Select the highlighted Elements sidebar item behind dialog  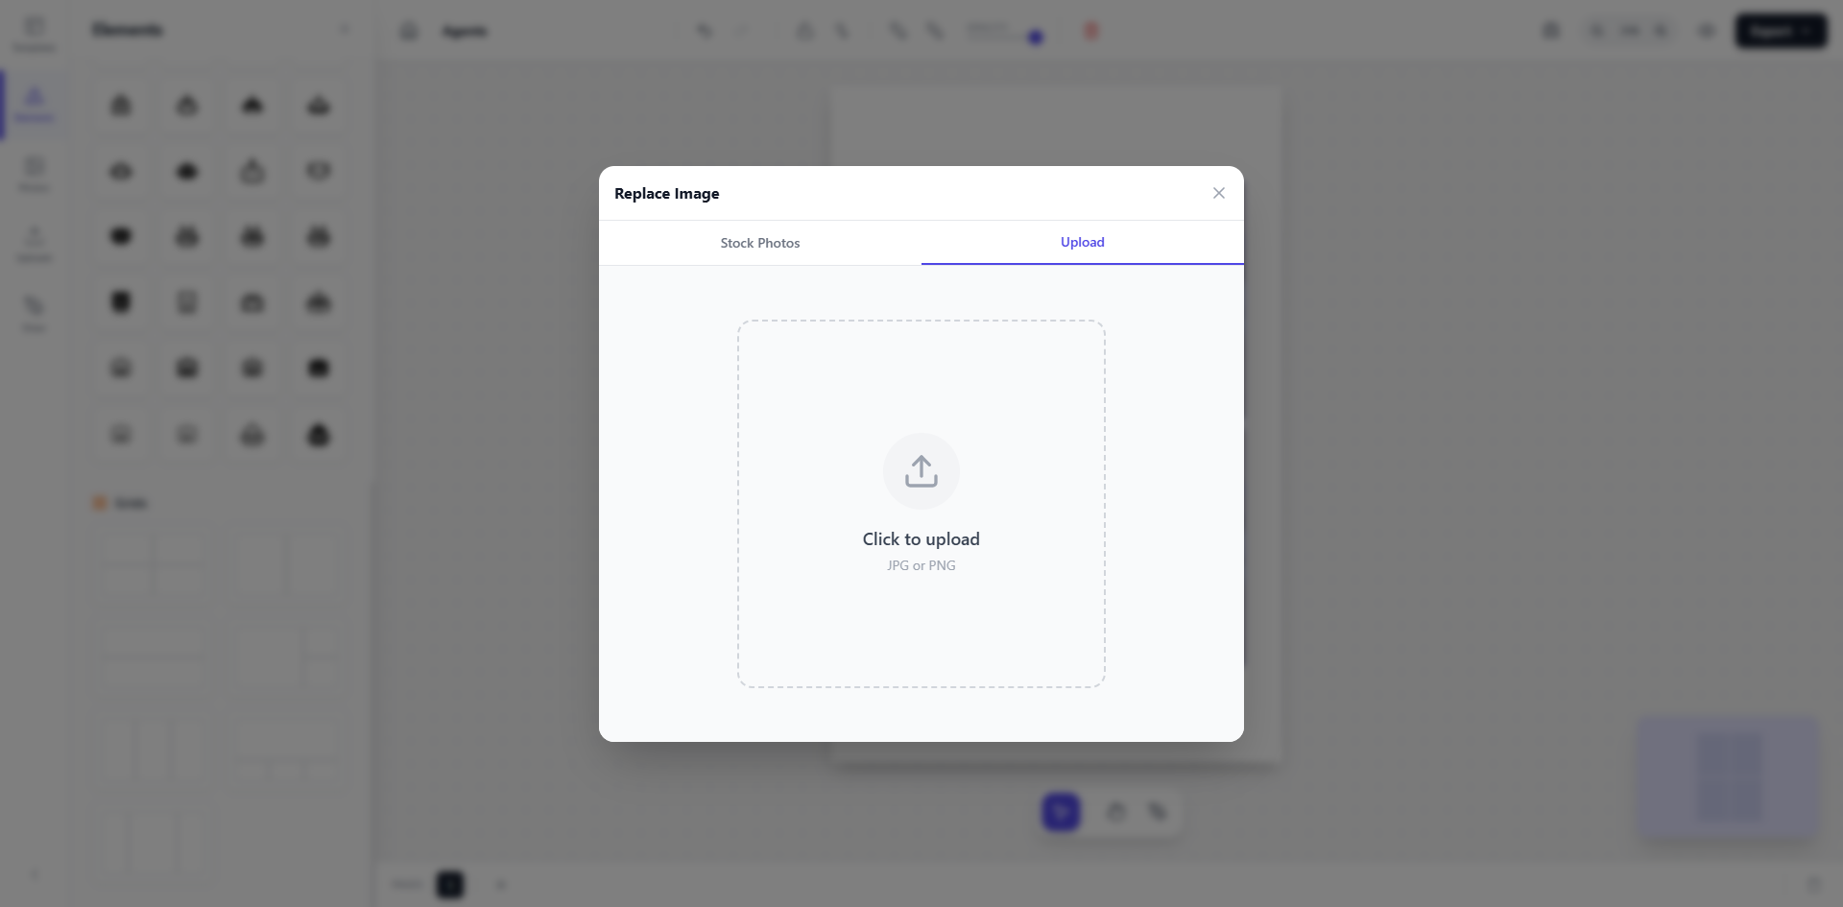click(x=35, y=105)
